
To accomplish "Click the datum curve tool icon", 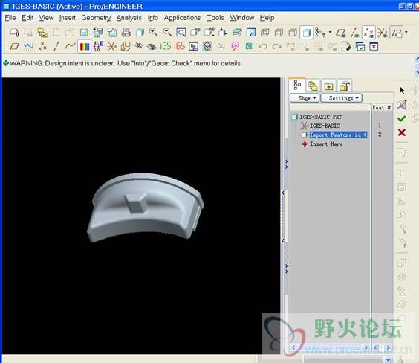I will click(70, 46).
